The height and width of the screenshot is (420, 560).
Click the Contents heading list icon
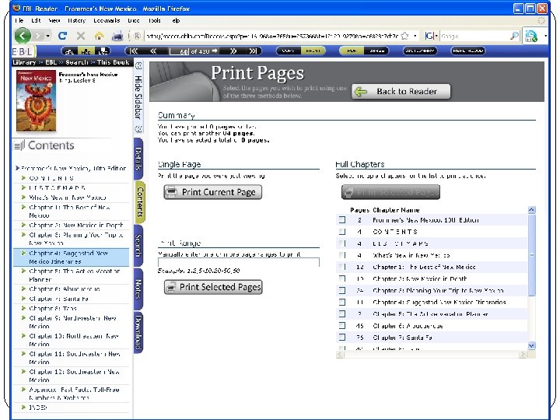(x=19, y=145)
